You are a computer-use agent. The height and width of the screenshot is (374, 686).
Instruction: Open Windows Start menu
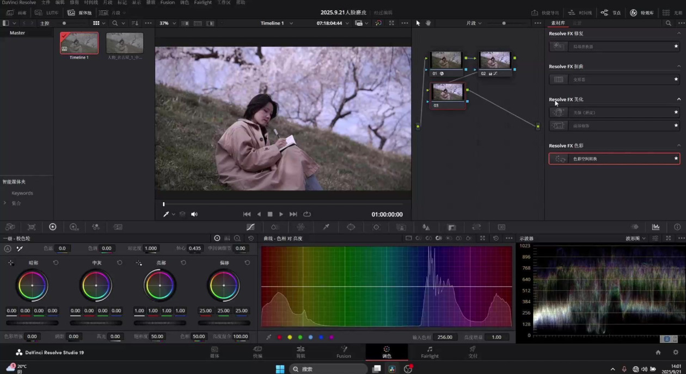pyautogui.click(x=280, y=369)
